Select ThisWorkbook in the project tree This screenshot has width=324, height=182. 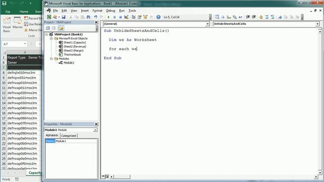point(72,55)
